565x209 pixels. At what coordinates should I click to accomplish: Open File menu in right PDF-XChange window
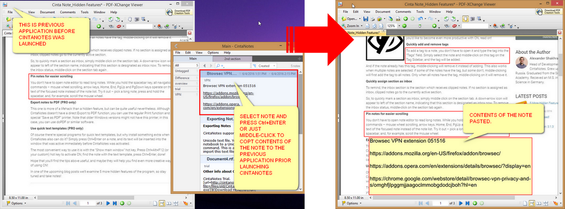345,11
